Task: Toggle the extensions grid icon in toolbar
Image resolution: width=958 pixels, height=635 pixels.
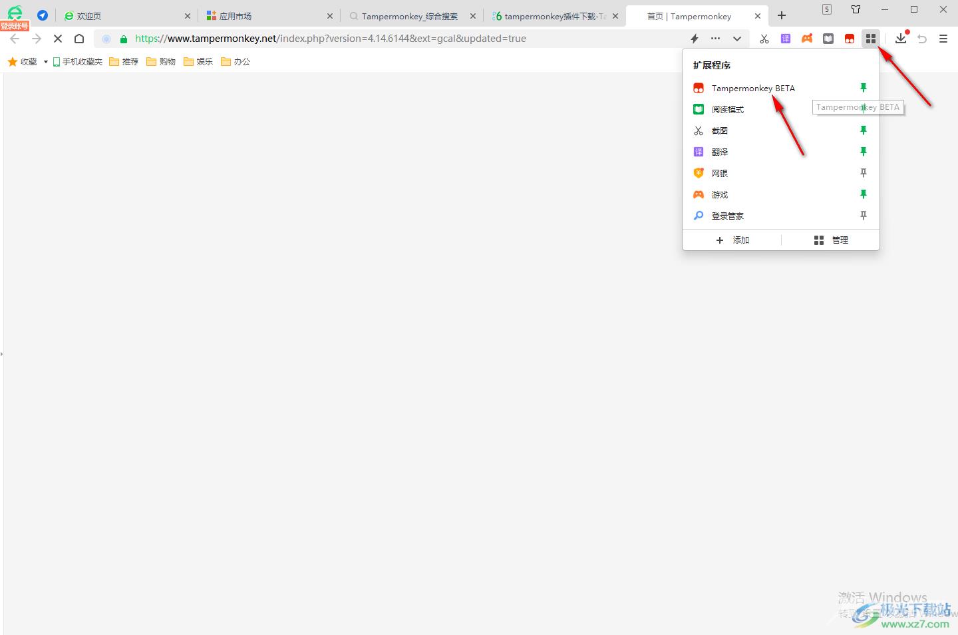Action: tap(871, 39)
